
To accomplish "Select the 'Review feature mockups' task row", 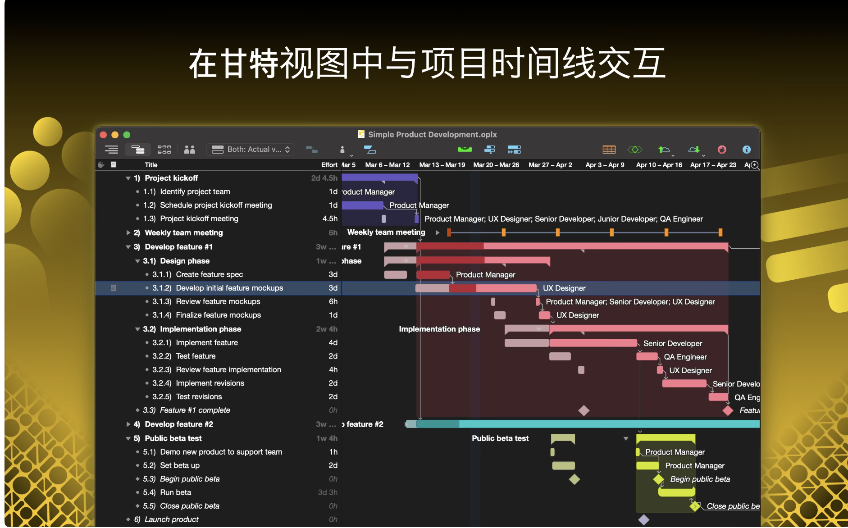I will tap(218, 301).
